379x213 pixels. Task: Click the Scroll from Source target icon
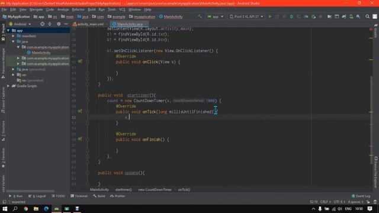[x=42, y=24]
